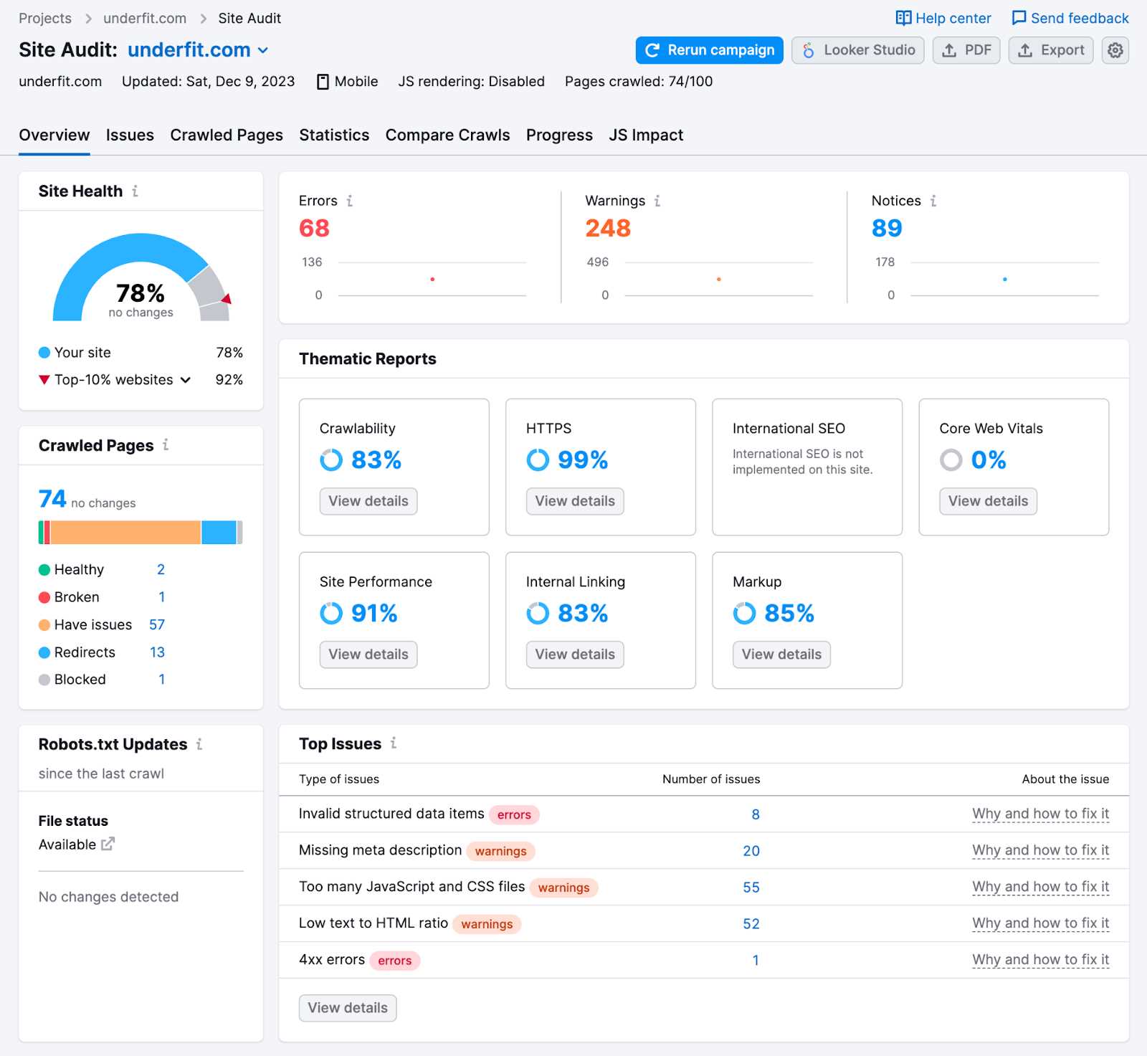Click the Looker Studio logo icon
1147x1056 pixels.
coord(809,50)
